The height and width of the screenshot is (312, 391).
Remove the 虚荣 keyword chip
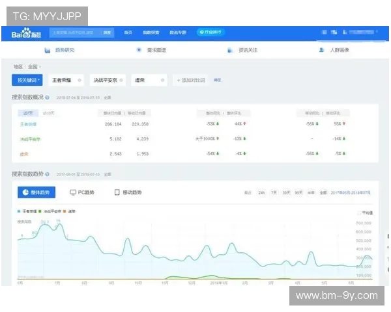[162, 80]
